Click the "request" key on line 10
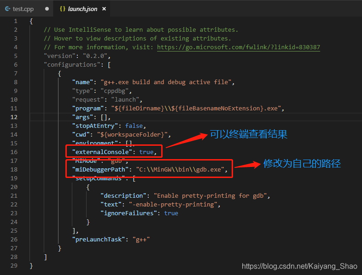 (88, 100)
